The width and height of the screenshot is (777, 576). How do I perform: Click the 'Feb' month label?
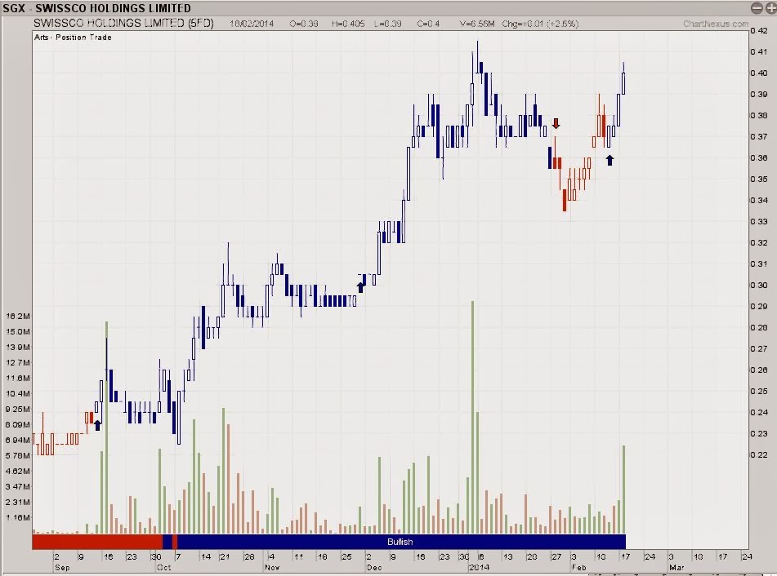(x=578, y=568)
